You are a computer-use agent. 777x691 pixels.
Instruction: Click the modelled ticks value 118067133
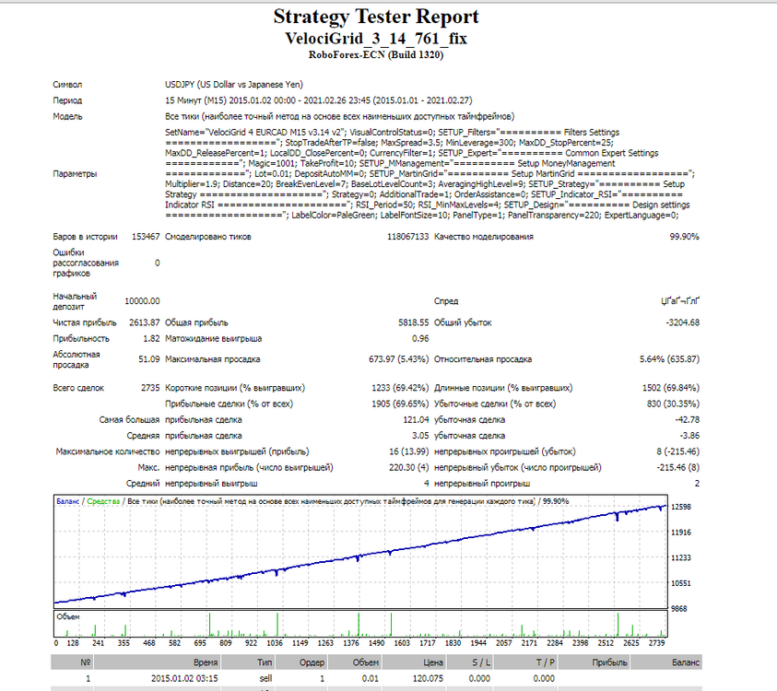point(407,237)
